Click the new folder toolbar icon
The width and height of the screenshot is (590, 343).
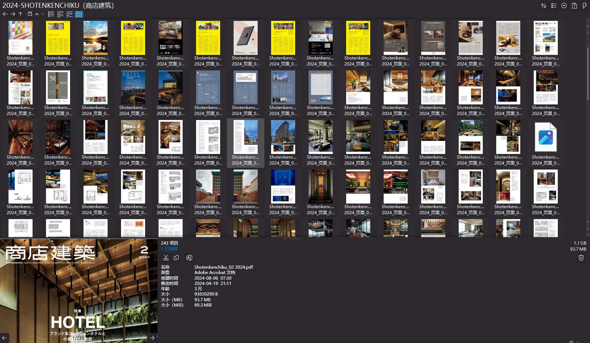click(x=30, y=14)
